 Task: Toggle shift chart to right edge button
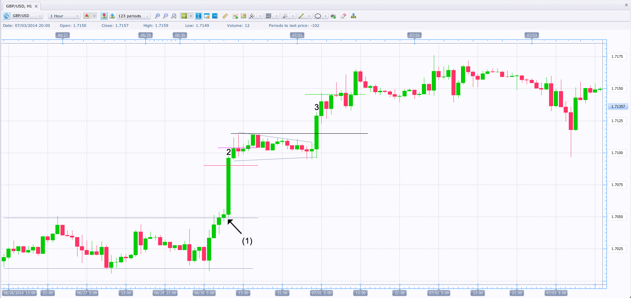tap(215, 16)
